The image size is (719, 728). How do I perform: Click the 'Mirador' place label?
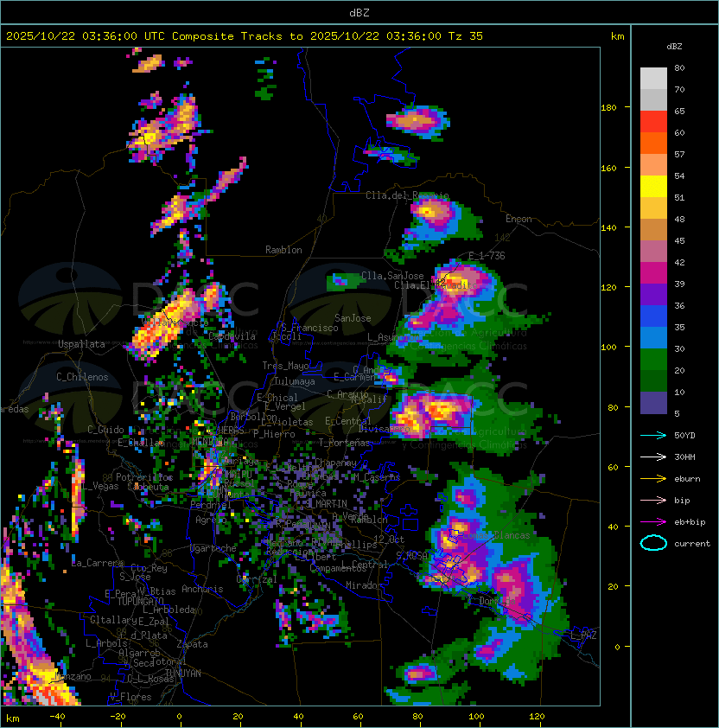click(x=365, y=585)
